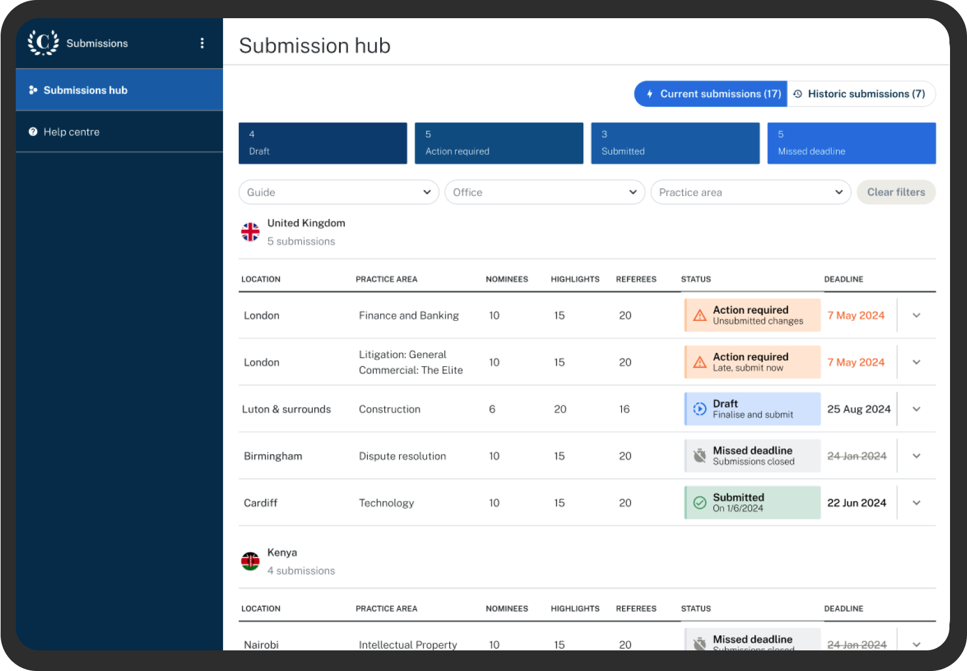Click the 25 Aug 2024 deadline
The image size is (967, 671).
coord(859,409)
